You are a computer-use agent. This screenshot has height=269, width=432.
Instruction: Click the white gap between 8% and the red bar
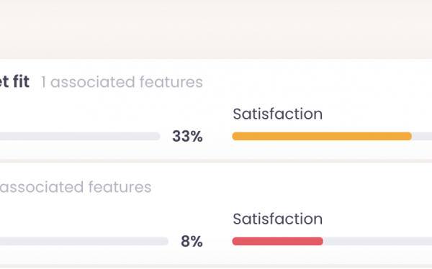pos(217,242)
